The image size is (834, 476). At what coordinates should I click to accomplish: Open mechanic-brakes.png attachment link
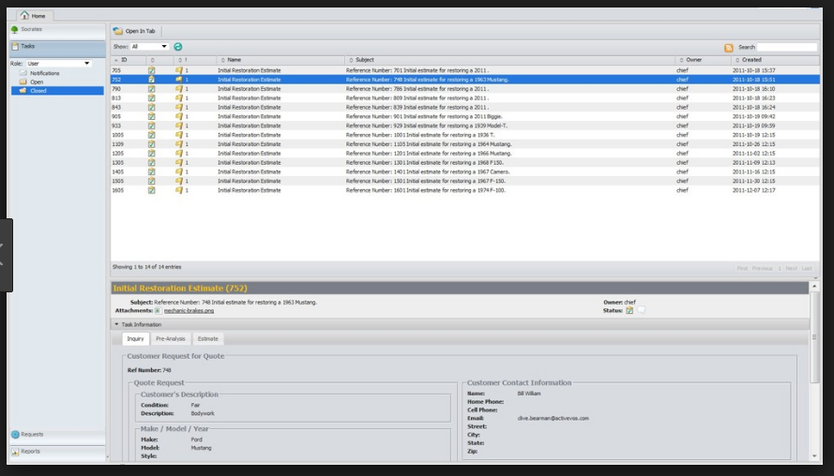[189, 311]
